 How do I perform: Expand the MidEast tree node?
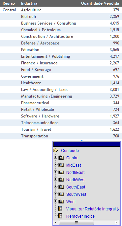[55, 165]
